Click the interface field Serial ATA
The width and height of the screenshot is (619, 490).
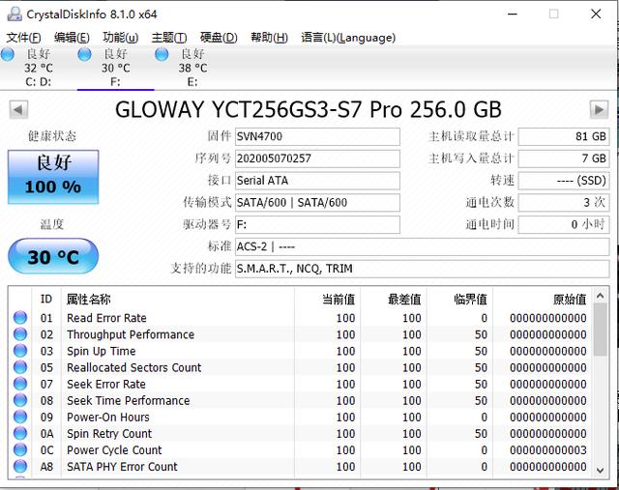point(317,181)
